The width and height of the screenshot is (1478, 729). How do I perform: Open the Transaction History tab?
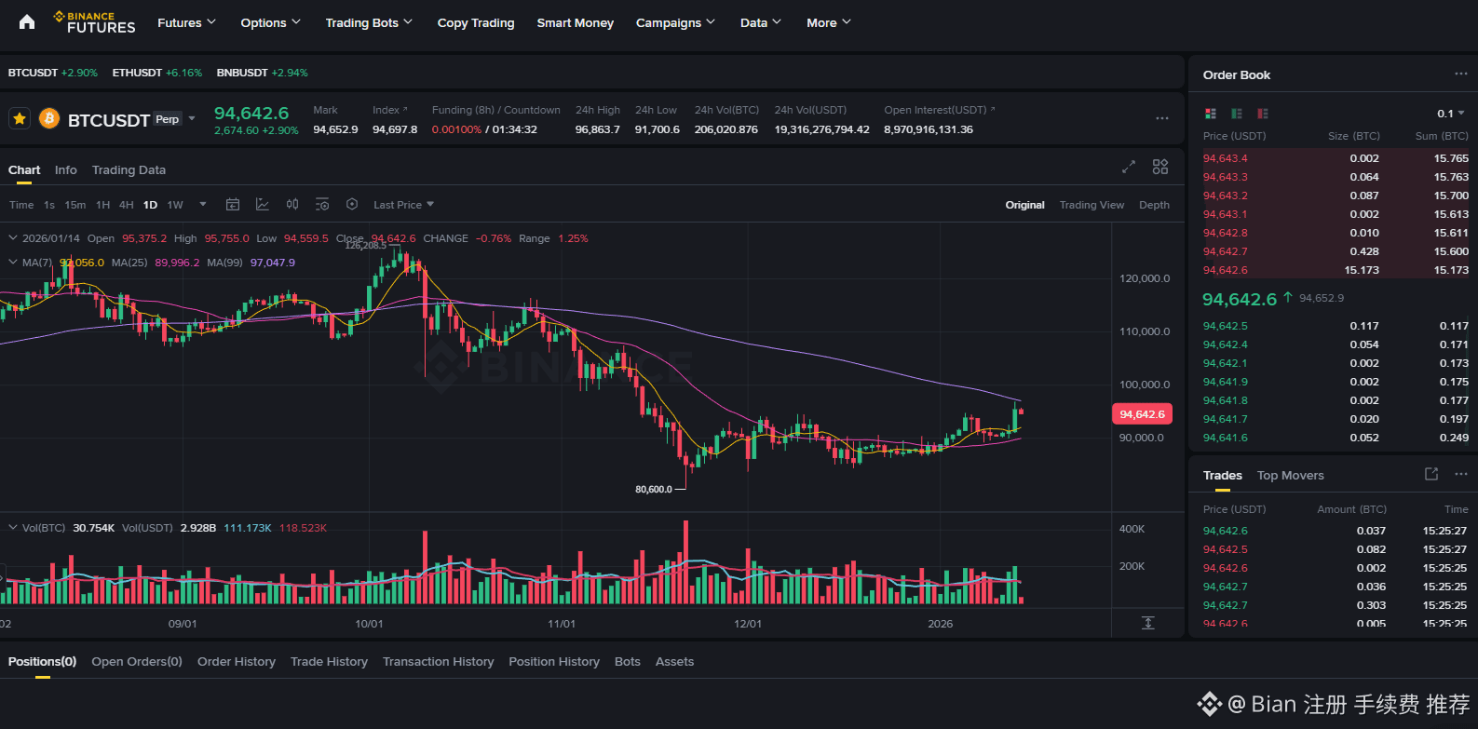click(438, 661)
